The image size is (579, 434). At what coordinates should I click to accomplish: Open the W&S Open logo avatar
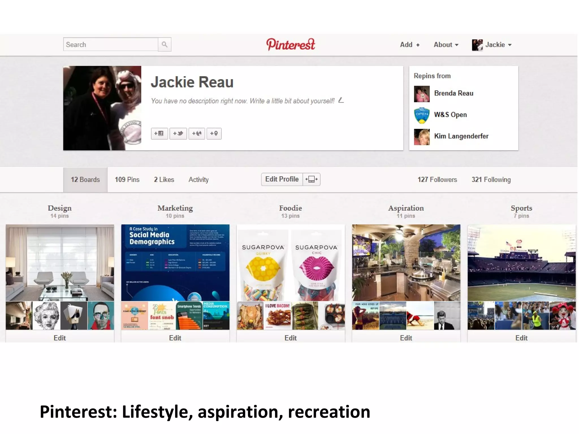(x=422, y=115)
